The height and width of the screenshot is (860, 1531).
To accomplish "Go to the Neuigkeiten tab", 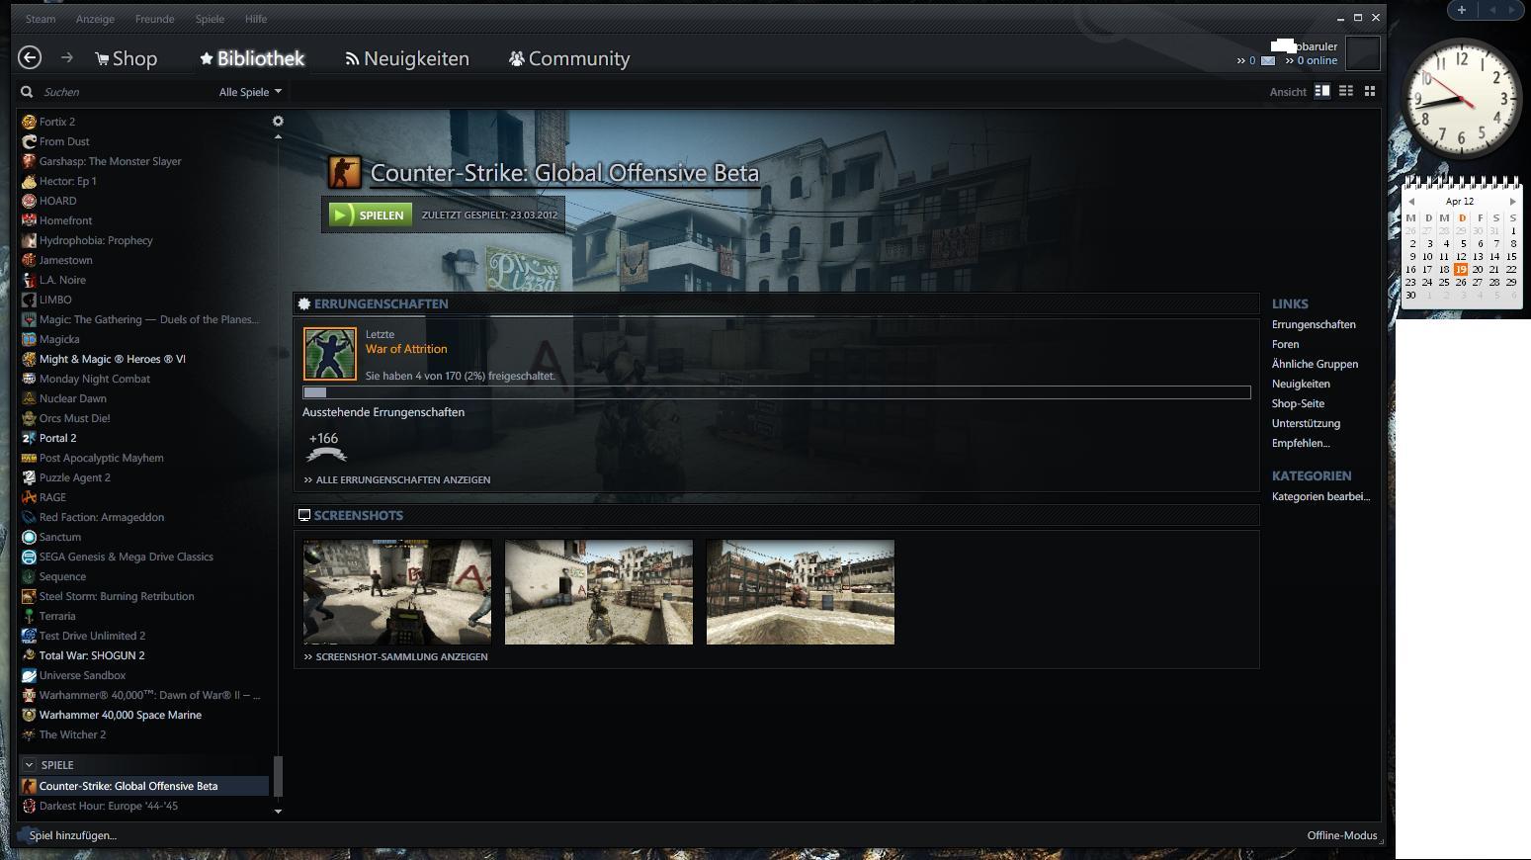I will [x=407, y=58].
